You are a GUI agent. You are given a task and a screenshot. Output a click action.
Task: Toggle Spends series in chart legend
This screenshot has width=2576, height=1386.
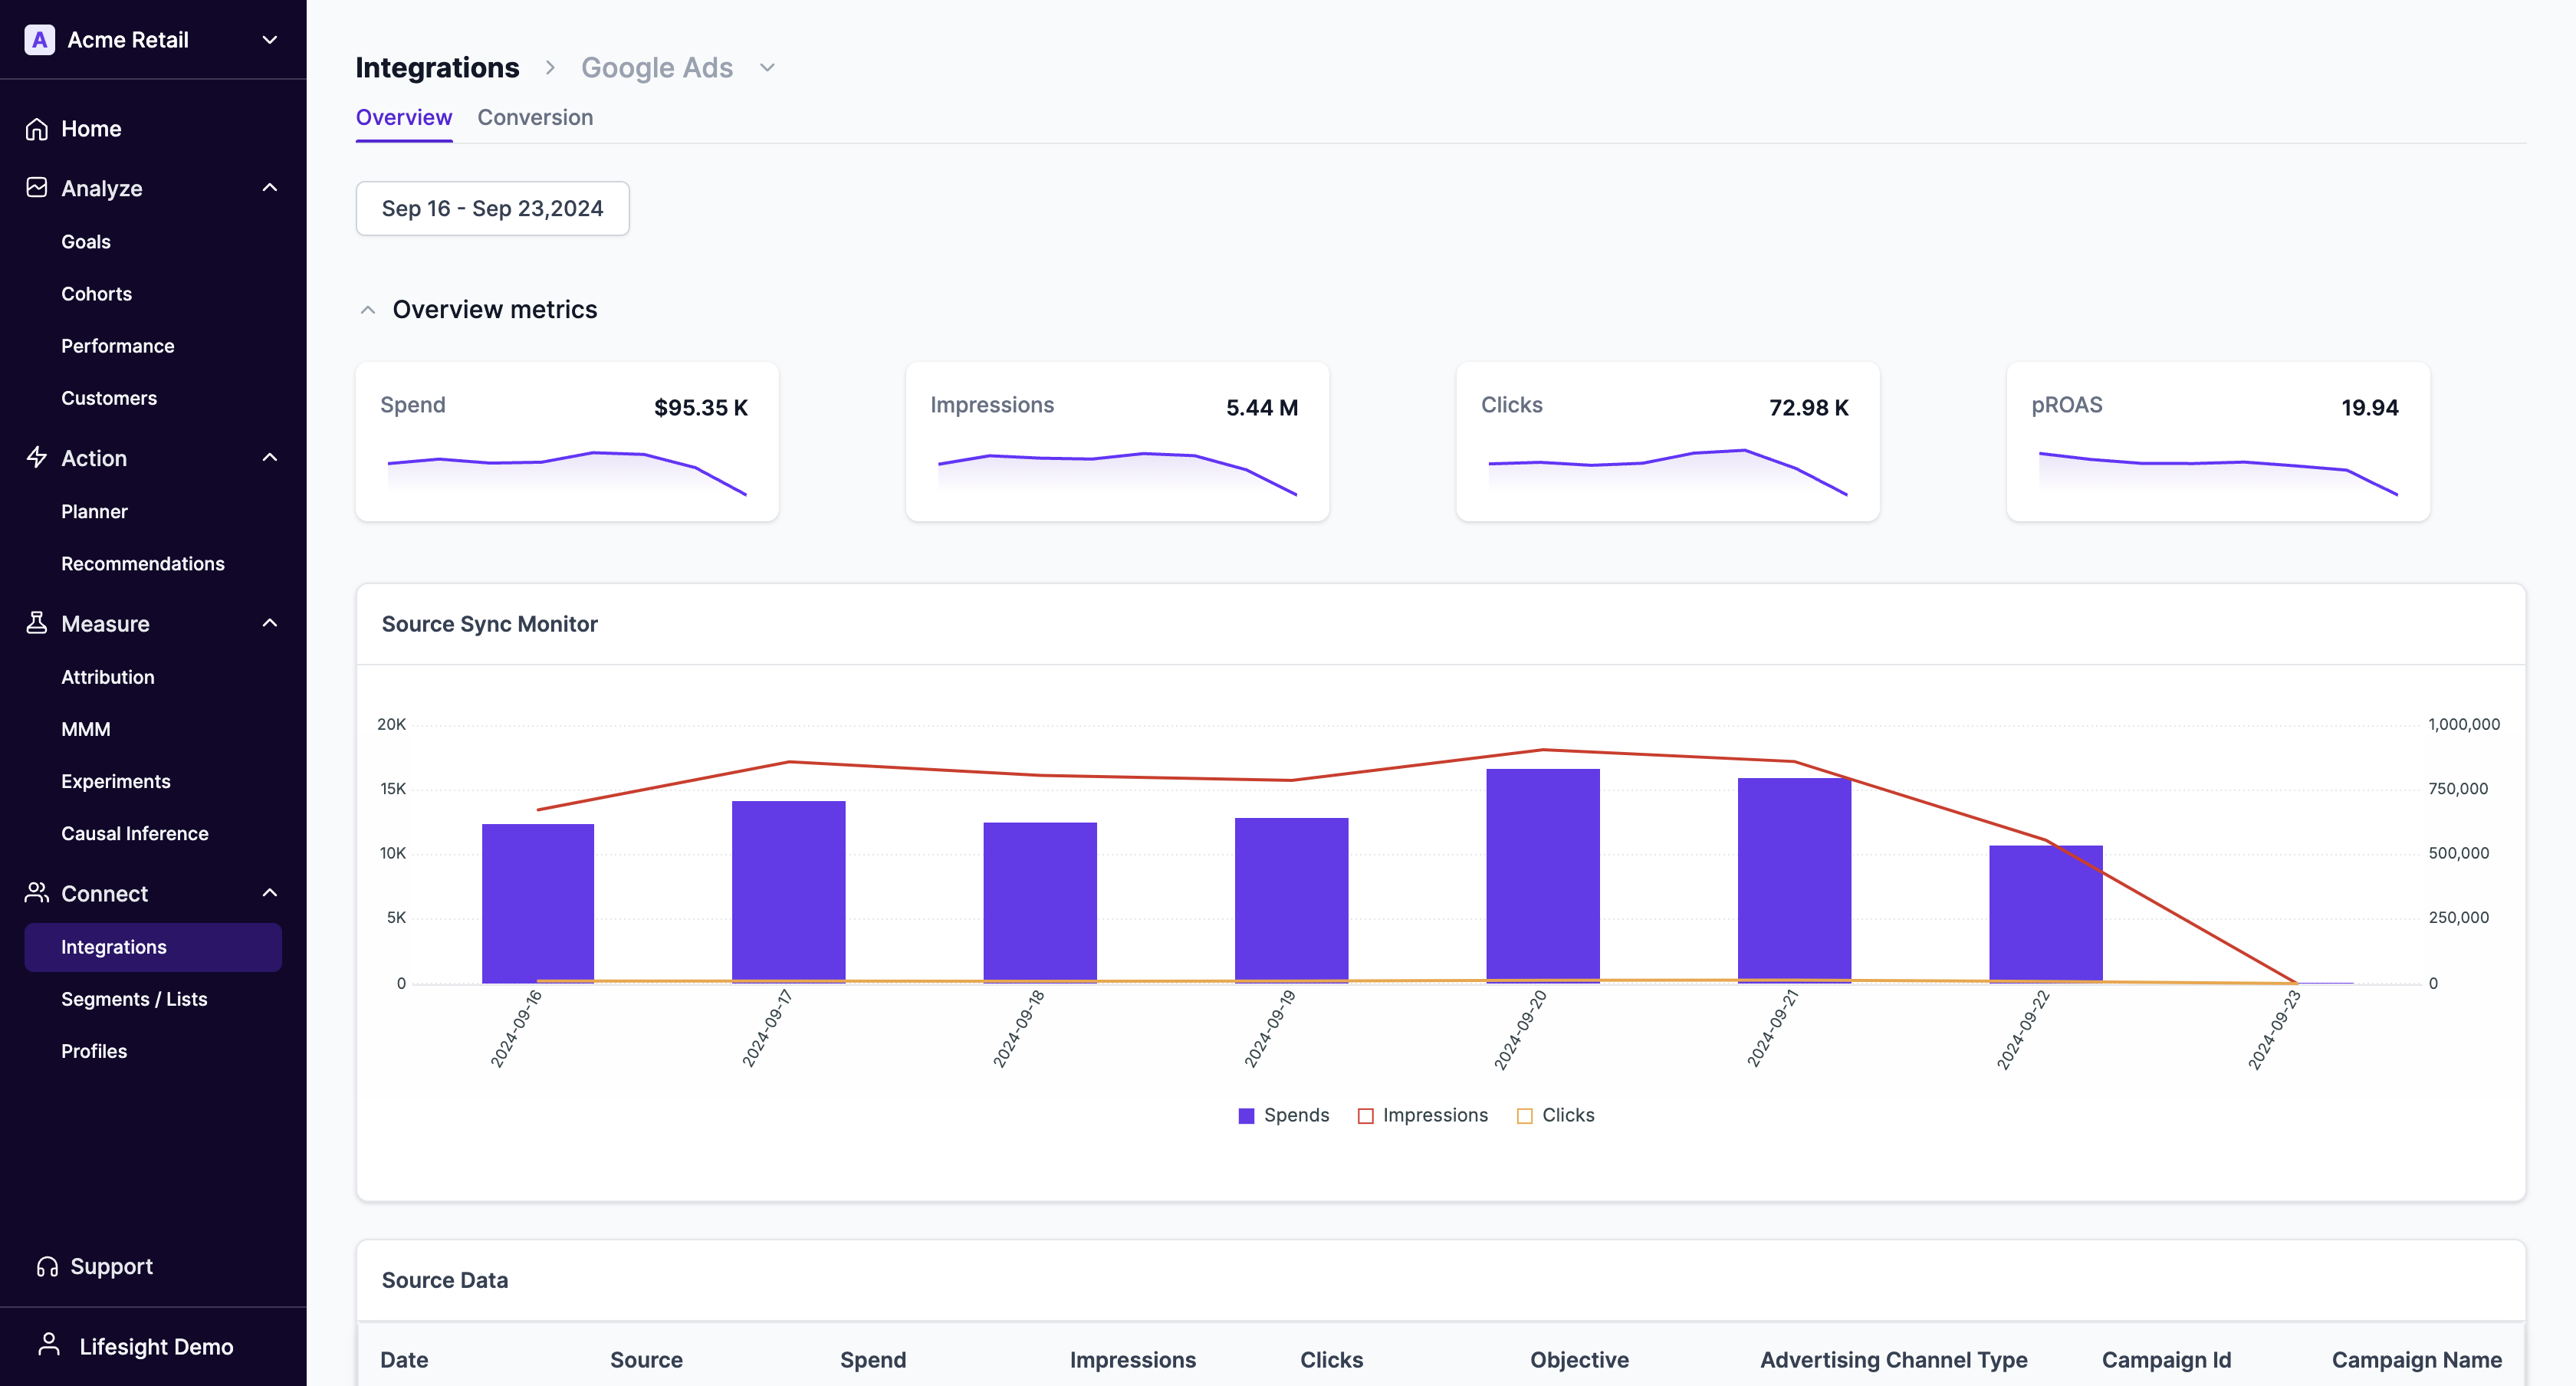click(x=1283, y=1115)
